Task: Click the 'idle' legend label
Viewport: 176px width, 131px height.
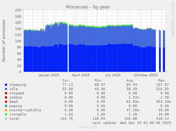Action: (13, 89)
